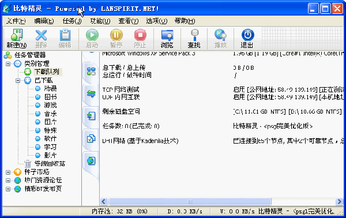Open the 任务 menu
This screenshot has height=218, width=346.
click(x=72, y=21)
